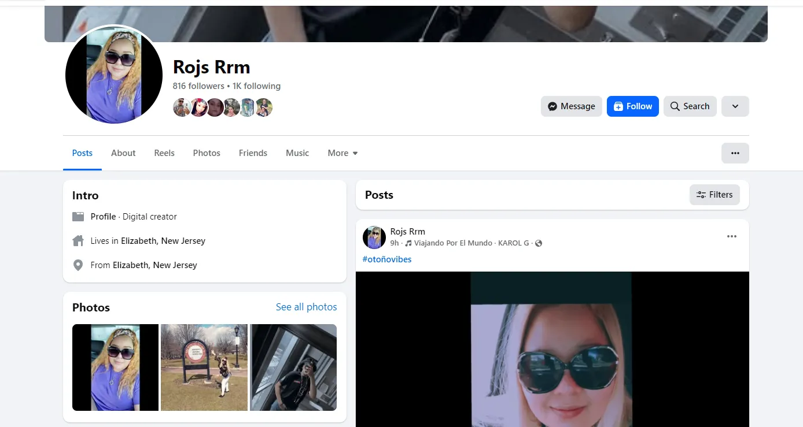Viewport: 803px width, 427px height.
Task: Click the location pin icon beside From
Action: (x=78, y=265)
